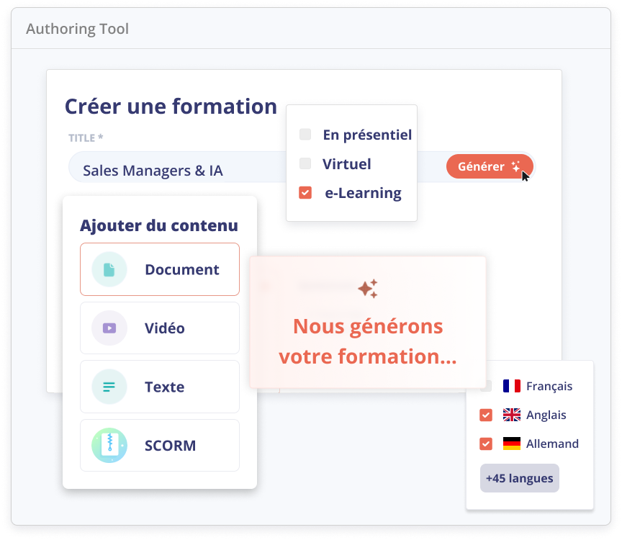
Task: Click the sparkle icon in Générer button
Action: [x=516, y=166]
